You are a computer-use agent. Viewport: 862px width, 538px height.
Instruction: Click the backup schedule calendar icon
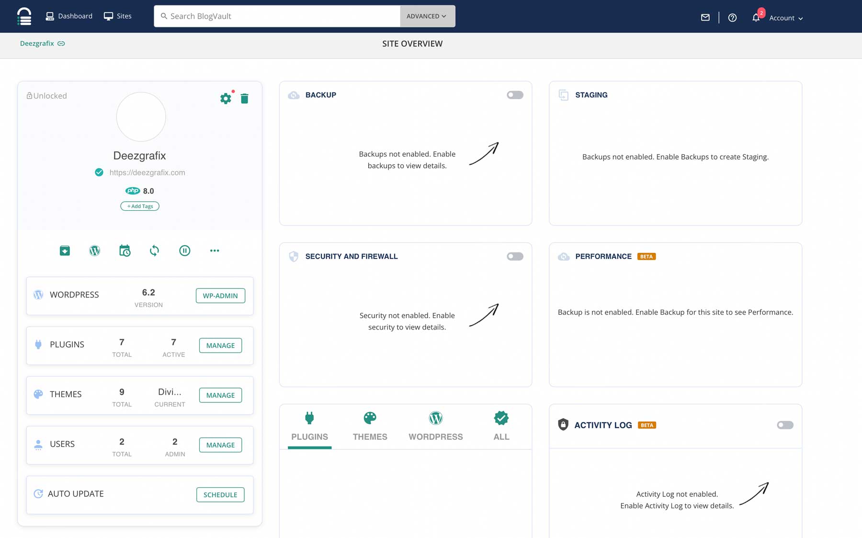click(125, 250)
